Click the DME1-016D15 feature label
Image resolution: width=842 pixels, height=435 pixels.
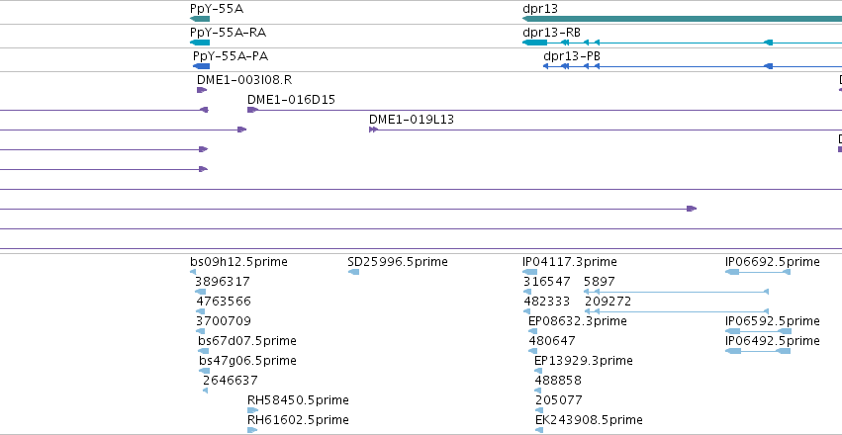tap(291, 100)
